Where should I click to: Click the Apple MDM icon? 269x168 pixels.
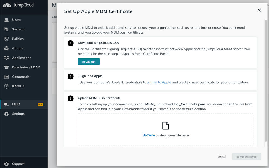pyautogui.click(x=6, y=104)
